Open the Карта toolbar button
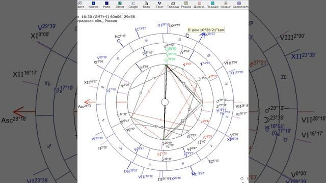The image size is (326, 183). [x=80, y=5]
